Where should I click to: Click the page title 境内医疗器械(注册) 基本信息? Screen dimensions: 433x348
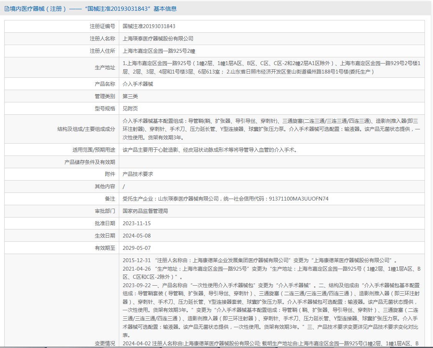pyautogui.click(x=93, y=9)
